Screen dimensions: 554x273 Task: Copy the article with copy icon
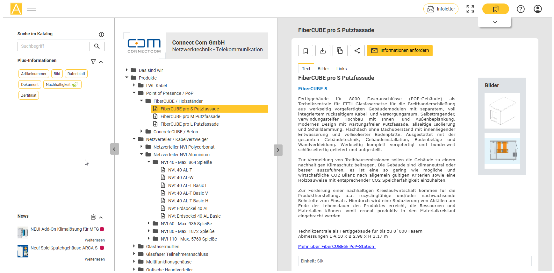pyautogui.click(x=340, y=51)
